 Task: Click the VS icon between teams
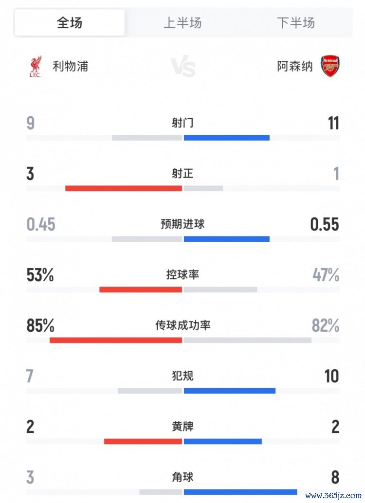[183, 68]
